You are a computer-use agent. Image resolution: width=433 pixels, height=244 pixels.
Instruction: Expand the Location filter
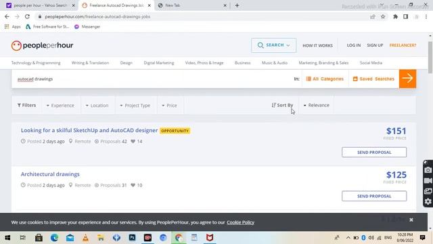[97, 106]
